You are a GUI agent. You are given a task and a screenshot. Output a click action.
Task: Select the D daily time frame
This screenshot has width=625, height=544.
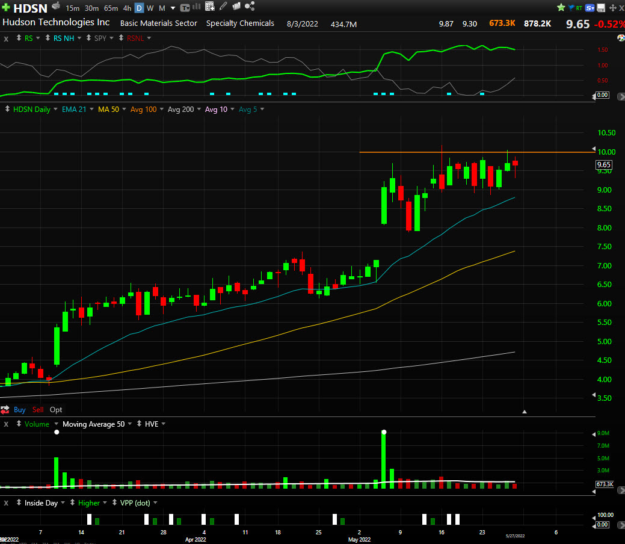tap(139, 8)
